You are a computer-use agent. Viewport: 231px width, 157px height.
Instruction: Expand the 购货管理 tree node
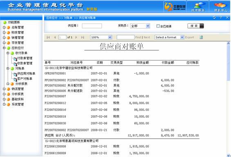pyautogui.click(x=4, y=33)
